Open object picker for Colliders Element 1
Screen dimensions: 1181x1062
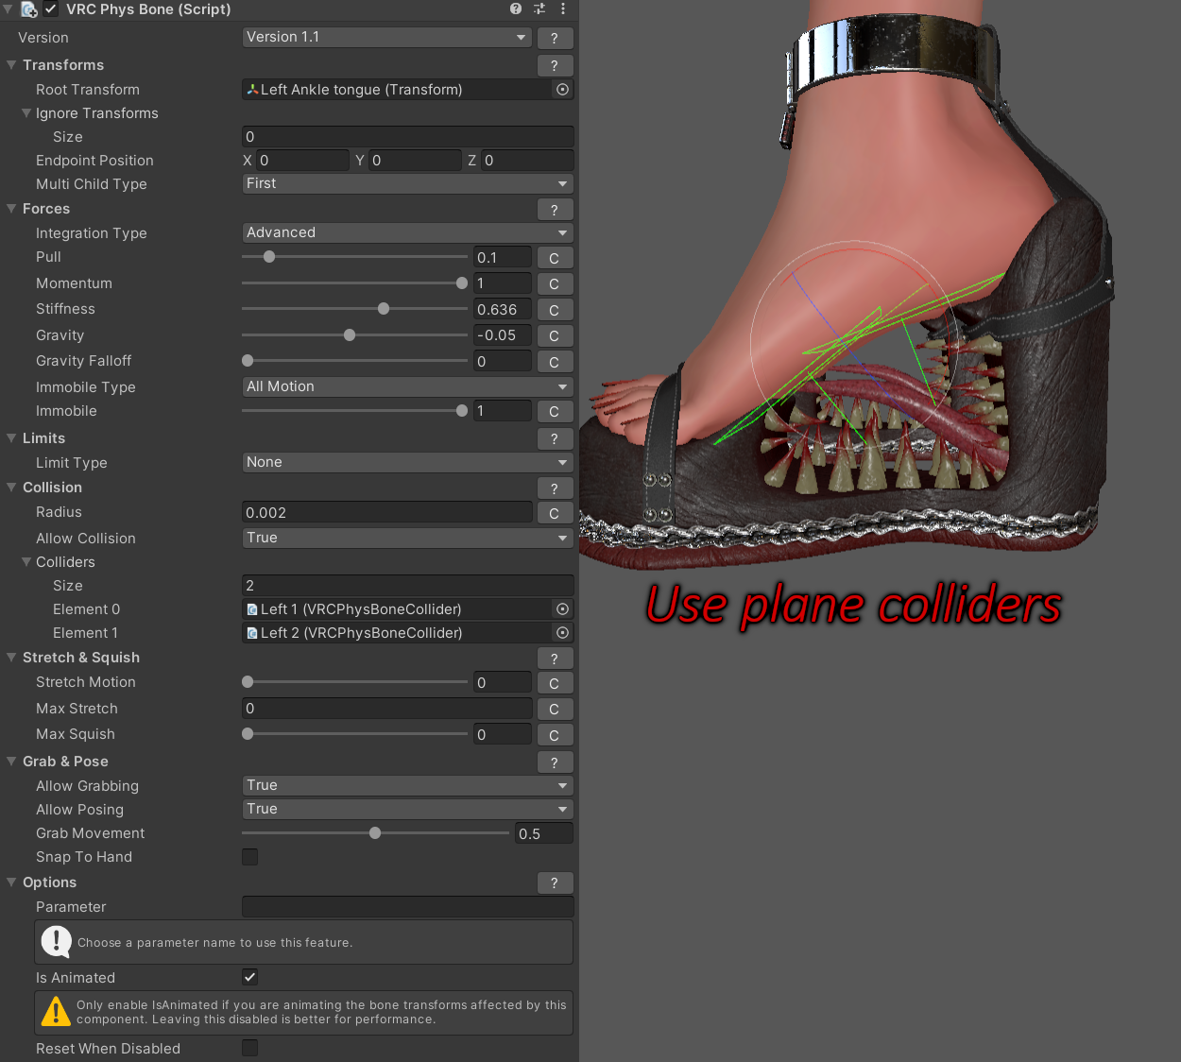coord(563,633)
